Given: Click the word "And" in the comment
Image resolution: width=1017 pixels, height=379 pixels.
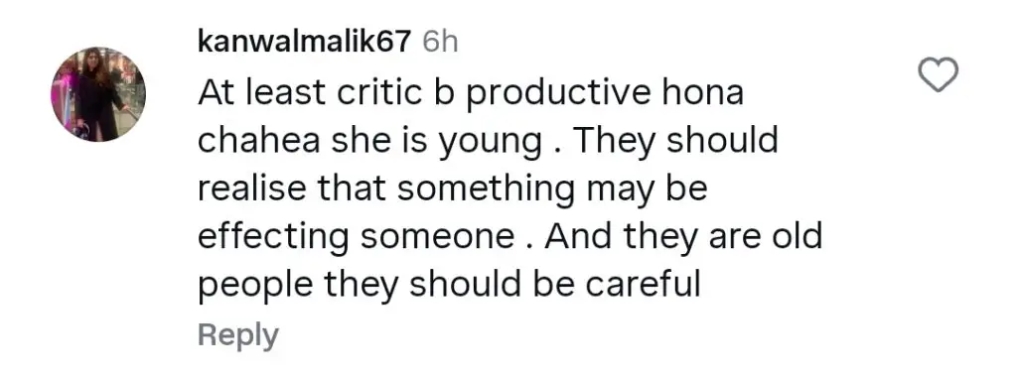Looking at the screenshot, I should (x=580, y=236).
